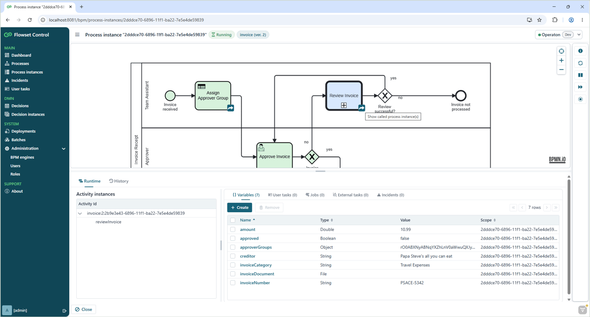590x317 pixels.
Task: Select all variables via header checkbox
Action: 233,220
